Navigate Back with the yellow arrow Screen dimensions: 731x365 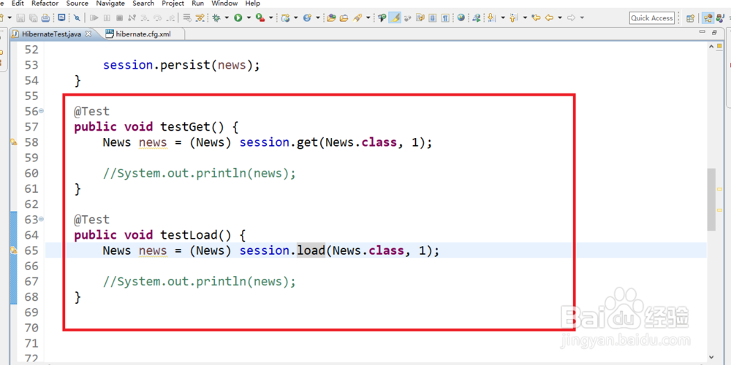(549, 18)
